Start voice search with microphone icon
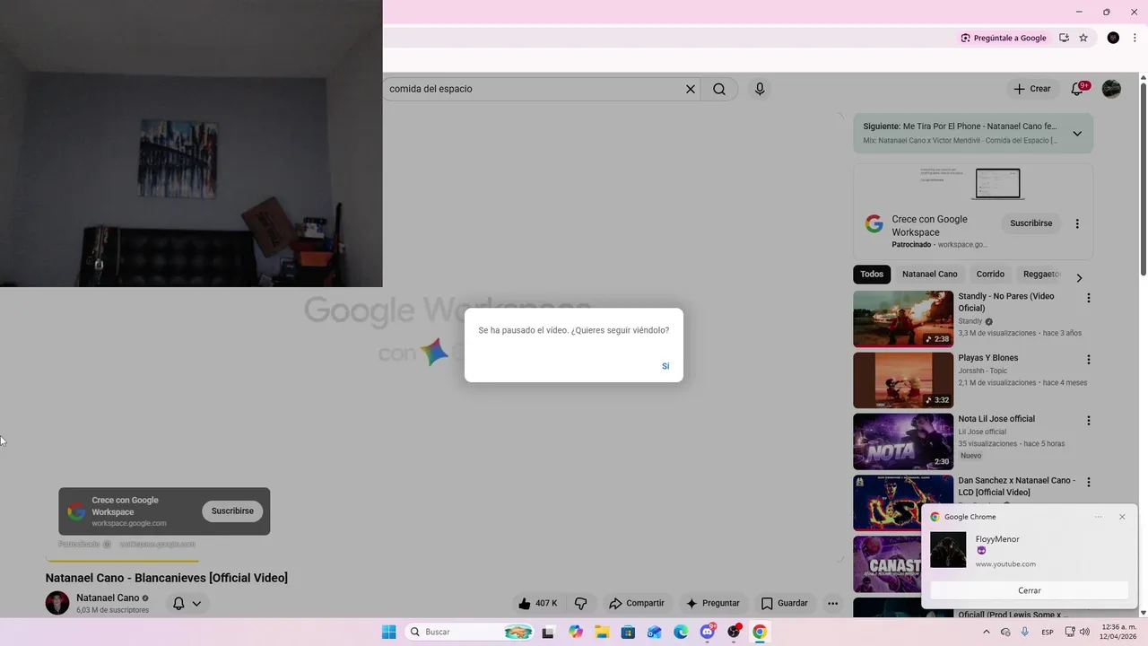 (760, 89)
